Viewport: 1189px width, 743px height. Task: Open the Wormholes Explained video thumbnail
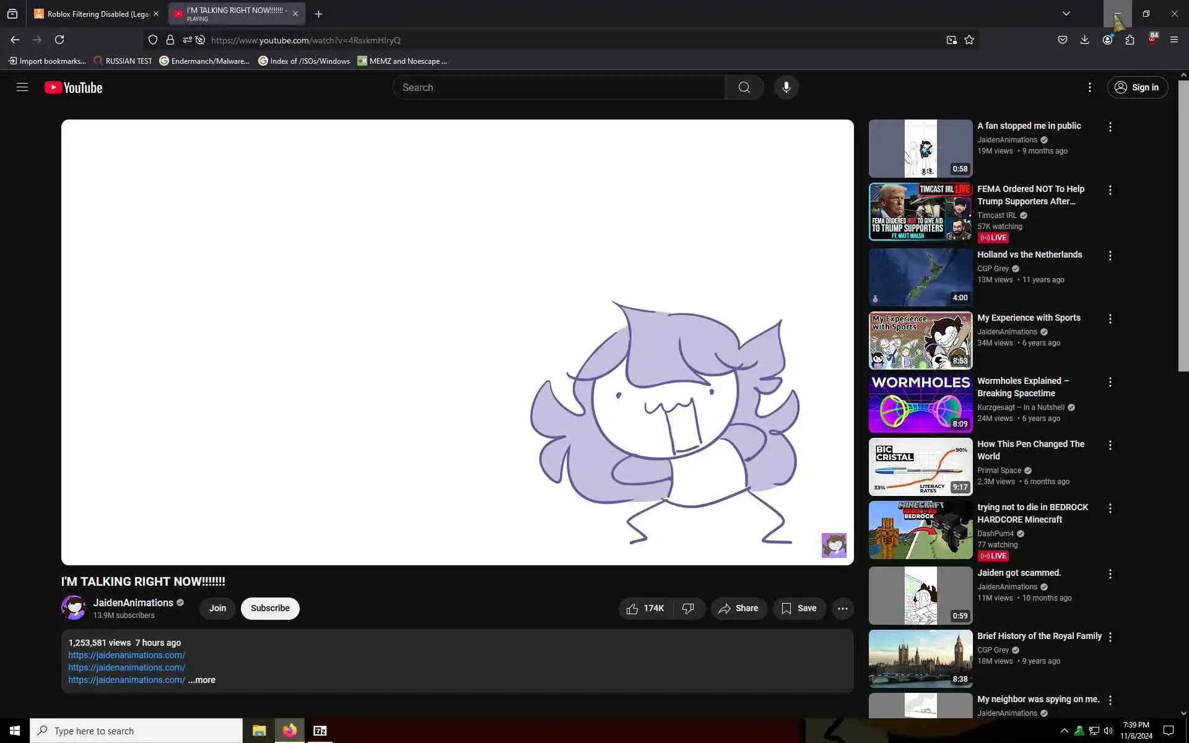[x=920, y=403]
